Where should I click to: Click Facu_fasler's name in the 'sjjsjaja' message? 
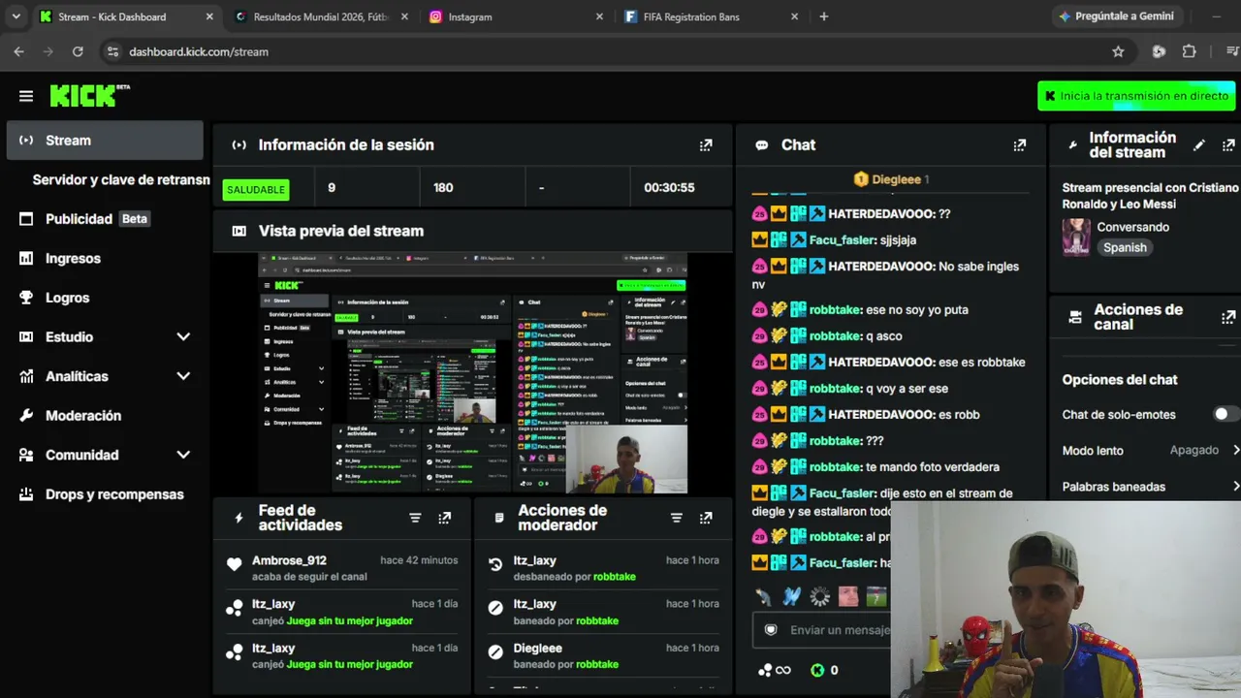click(842, 240)
